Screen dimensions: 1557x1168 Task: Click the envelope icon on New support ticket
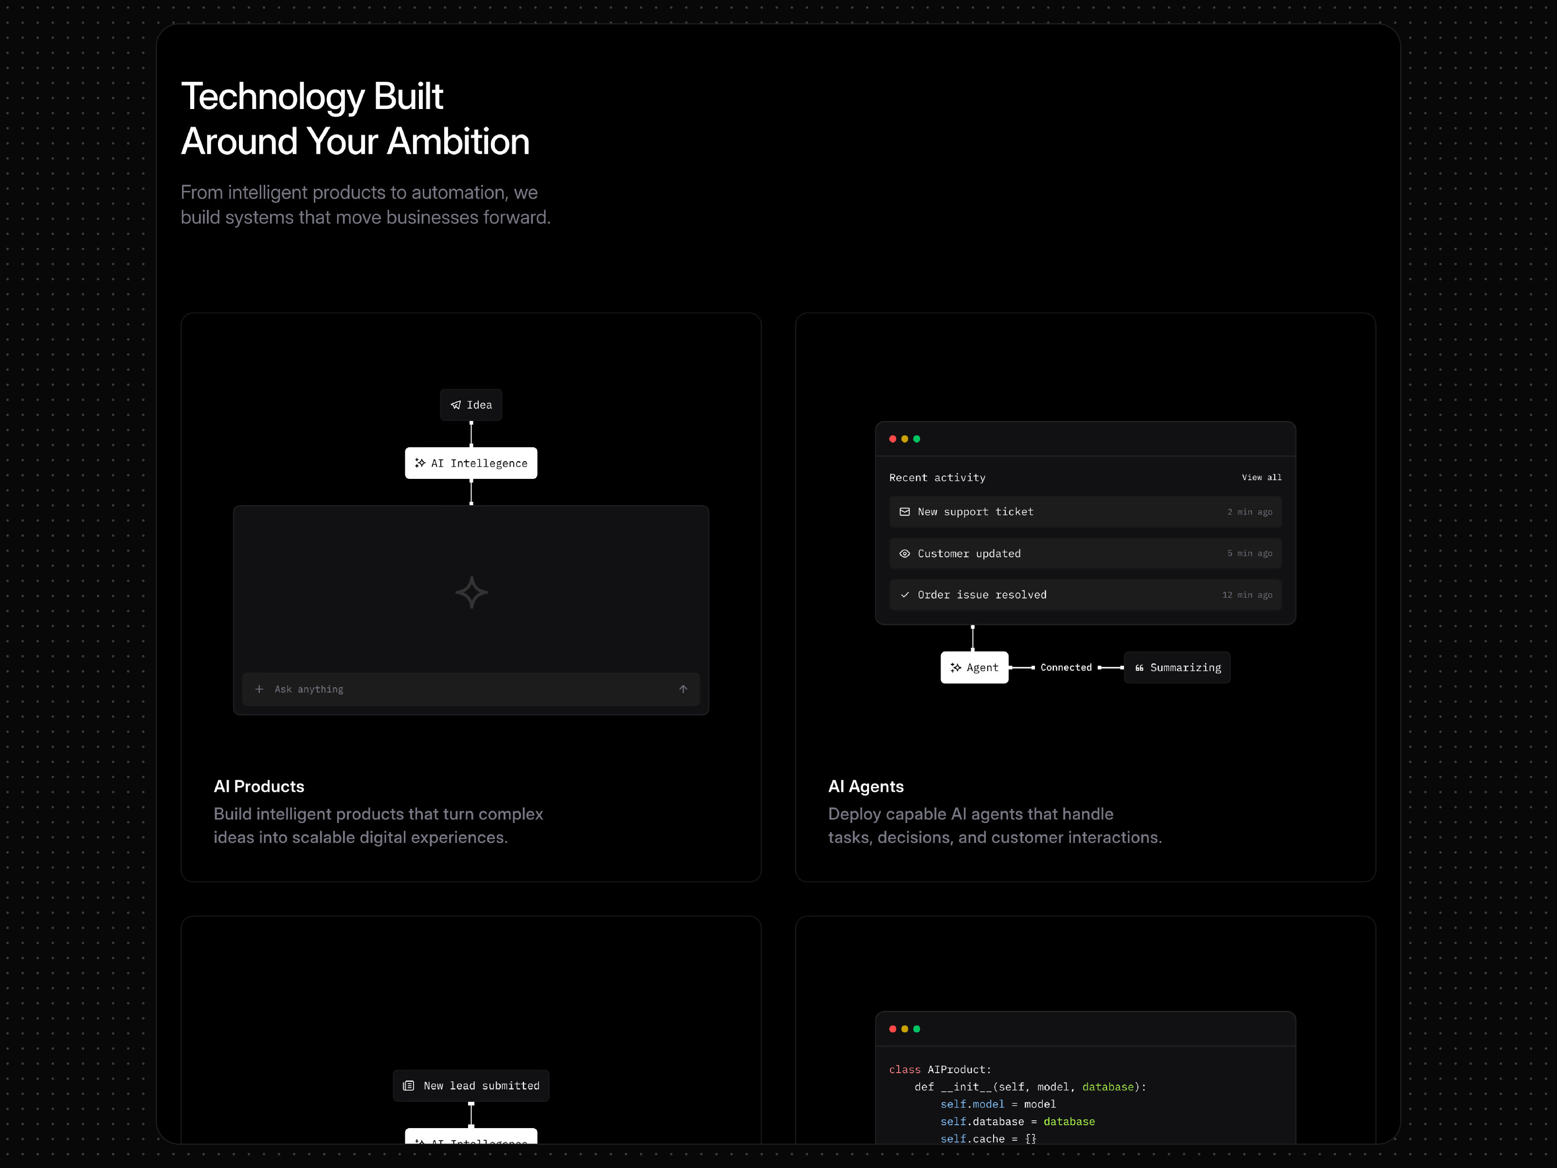coord(905,512)
